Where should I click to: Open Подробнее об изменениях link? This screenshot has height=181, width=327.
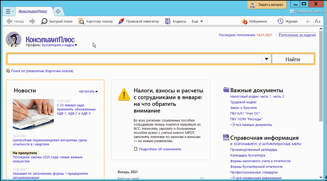160,149
